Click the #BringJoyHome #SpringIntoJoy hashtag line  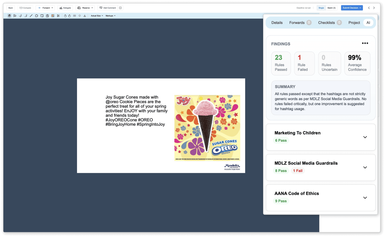(135, 124)
